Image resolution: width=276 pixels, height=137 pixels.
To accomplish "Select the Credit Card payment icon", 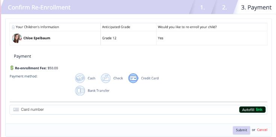I will click(x=133, y=78).
